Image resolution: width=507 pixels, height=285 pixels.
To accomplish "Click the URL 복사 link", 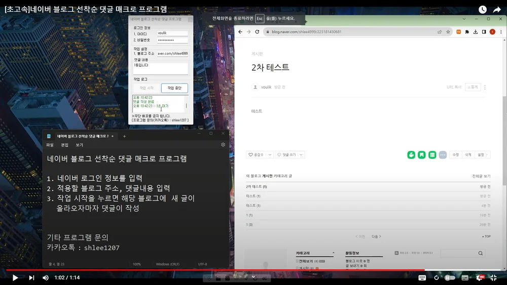I will tap(454, 87).
